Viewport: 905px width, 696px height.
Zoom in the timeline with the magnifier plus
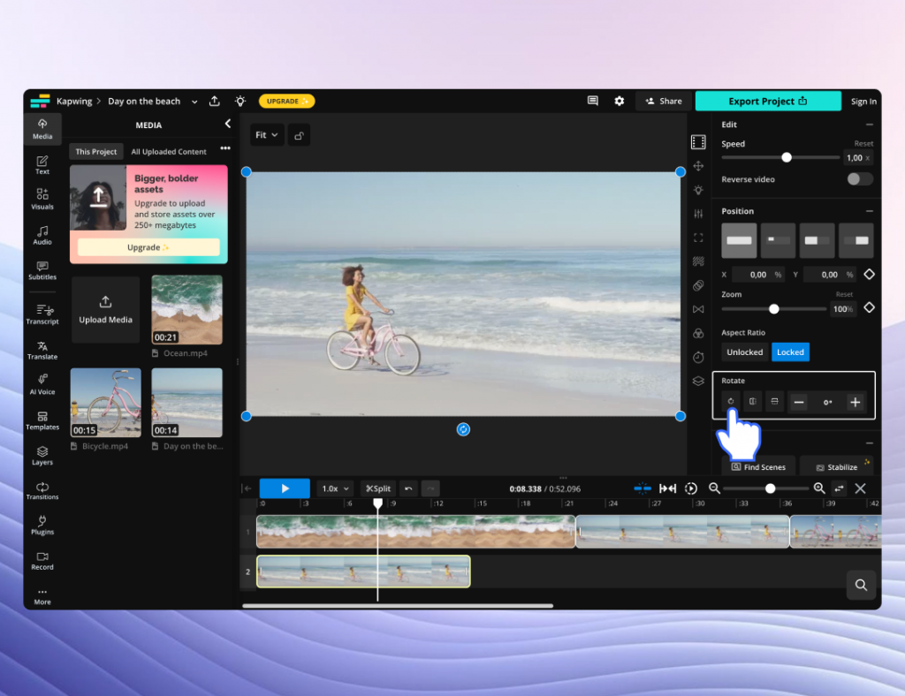pos(819,488)
